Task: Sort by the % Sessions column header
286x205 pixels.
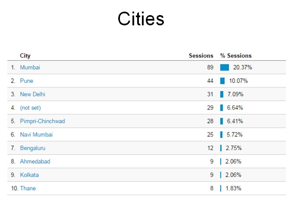Action: click(236, 55)
